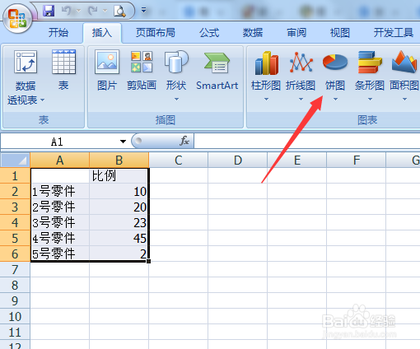This screenshot has width=420, height=349.
Task: Click the fx insert function button
Action: point(184,141)
